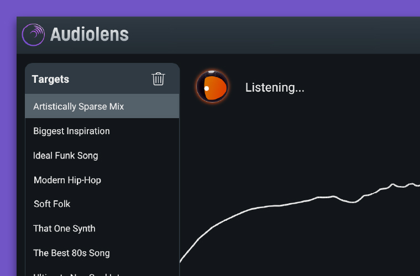Viewport: 420px width, 276px height.
Task: Click the white dot on the orange orb
Action: coord(207,88)
